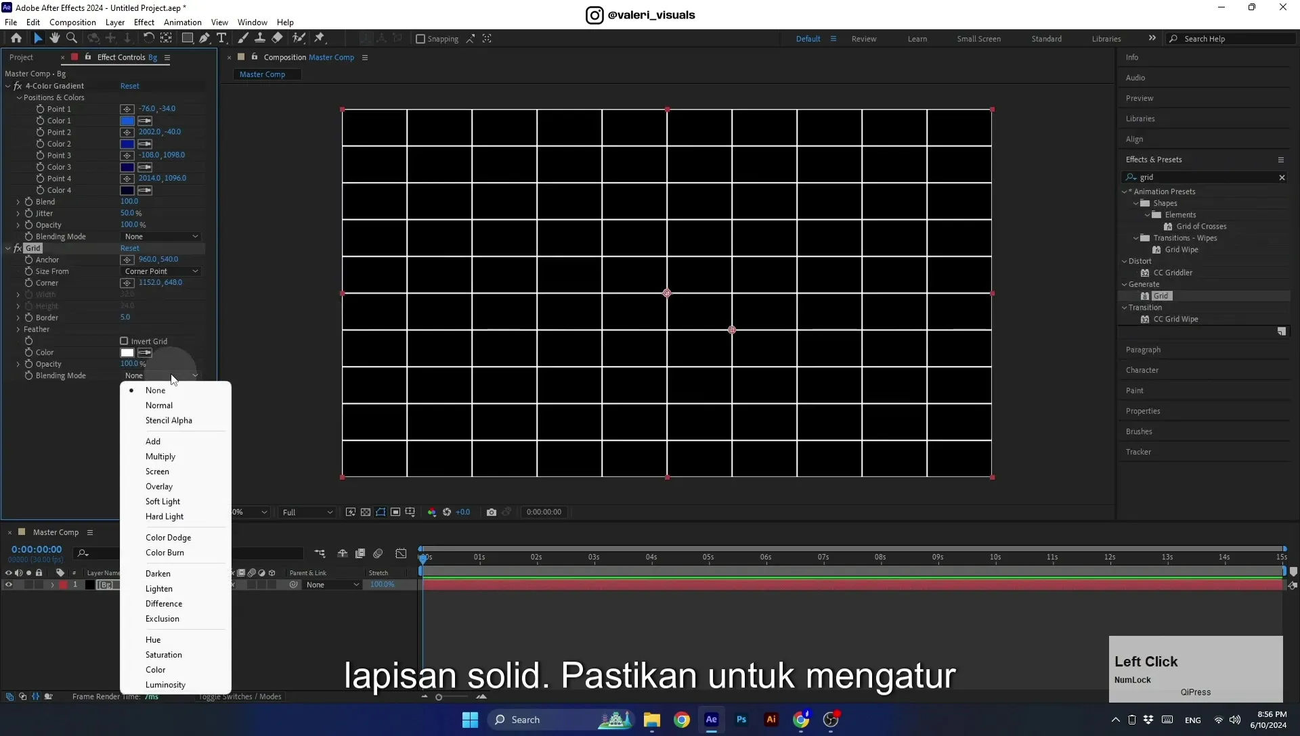Select the Type text tool

[x=221, y=39]
